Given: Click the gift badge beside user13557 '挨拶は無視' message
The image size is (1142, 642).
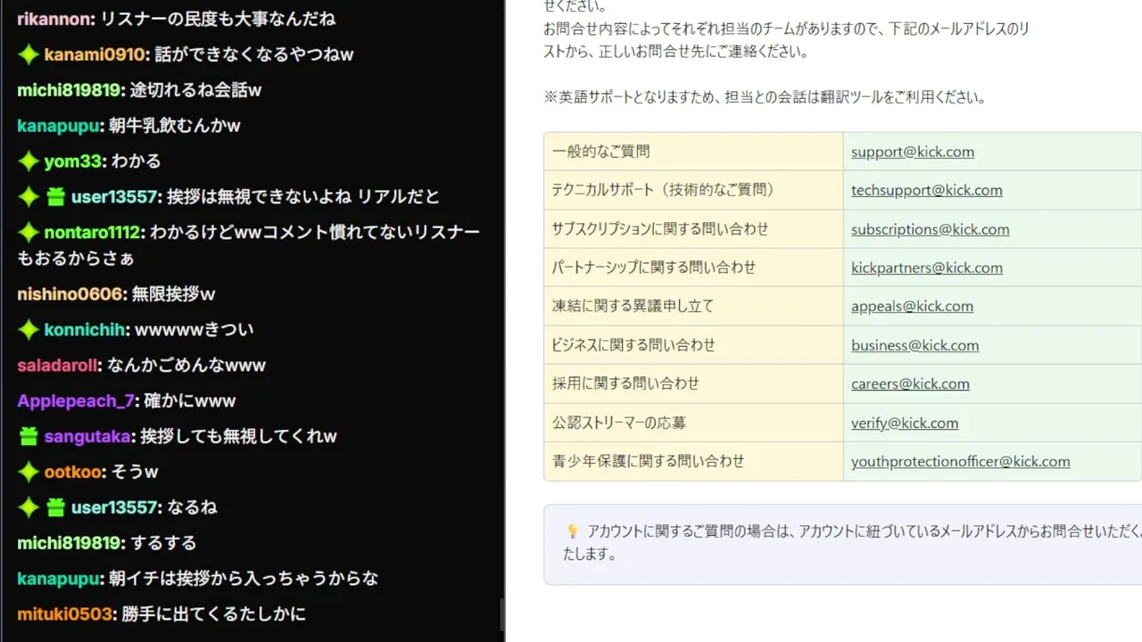Looking at the screenshot, I should (x=55, y=197).
